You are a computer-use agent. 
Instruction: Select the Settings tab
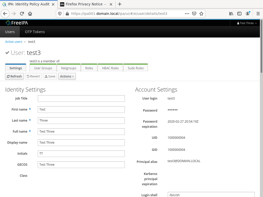(16, 68)
